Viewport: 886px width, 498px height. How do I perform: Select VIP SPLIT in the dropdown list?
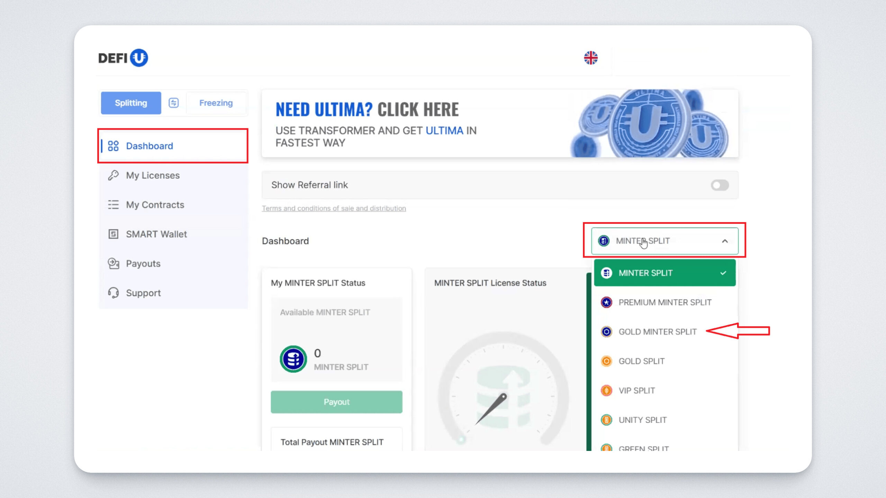coord(636,390)
